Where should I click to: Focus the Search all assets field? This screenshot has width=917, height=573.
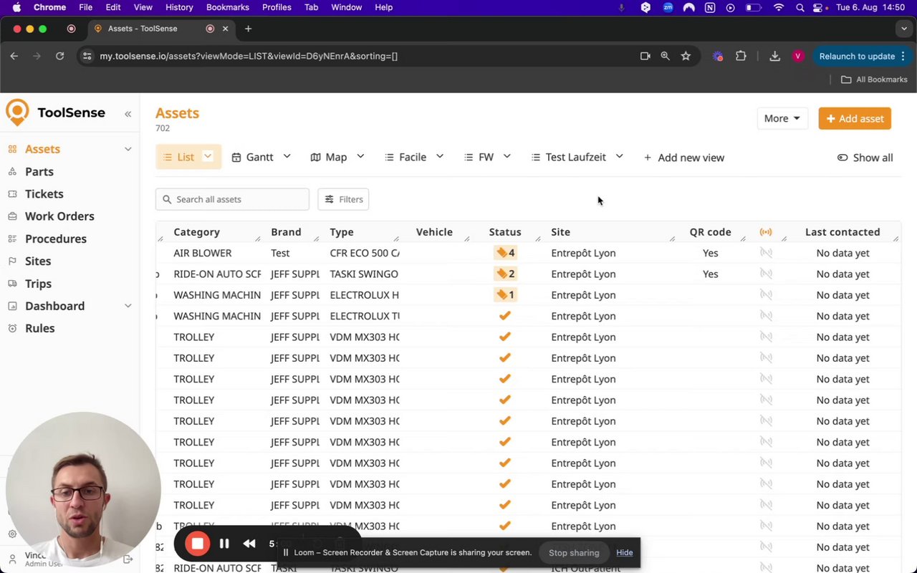click(x=232, y=199)
